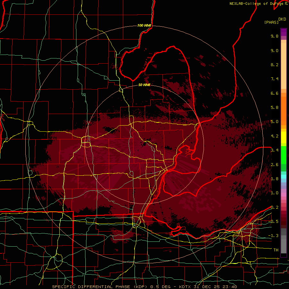Click the 1.0 scale value
The height and width of the screenshot is (289, 289).
click(275, 193)
